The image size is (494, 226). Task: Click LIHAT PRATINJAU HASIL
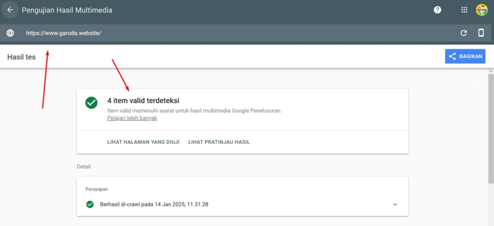[219, 142]
